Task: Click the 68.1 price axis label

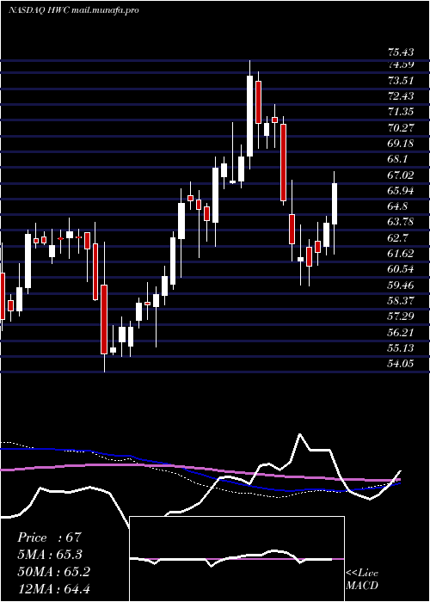Action: tap(397, 159)
